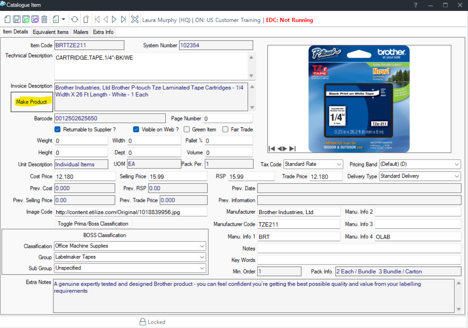Go to previous record in toolbar

(106, 19)
